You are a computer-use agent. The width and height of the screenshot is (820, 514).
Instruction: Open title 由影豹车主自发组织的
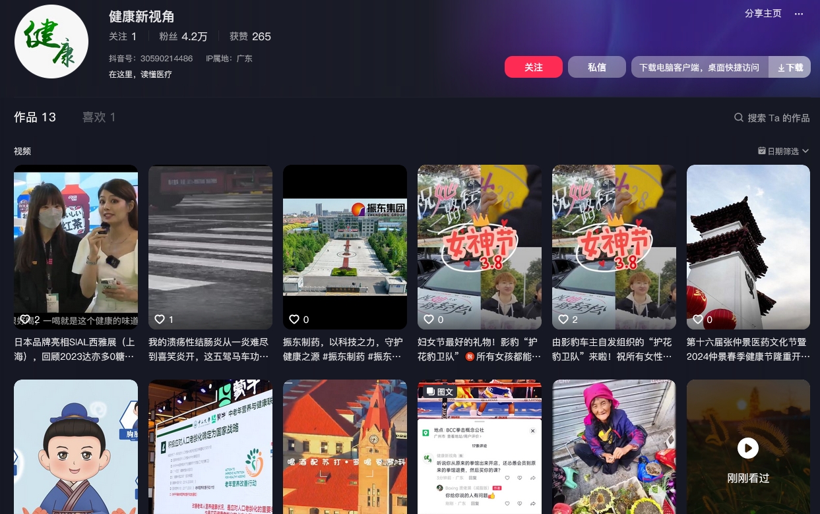coord(614,349)
